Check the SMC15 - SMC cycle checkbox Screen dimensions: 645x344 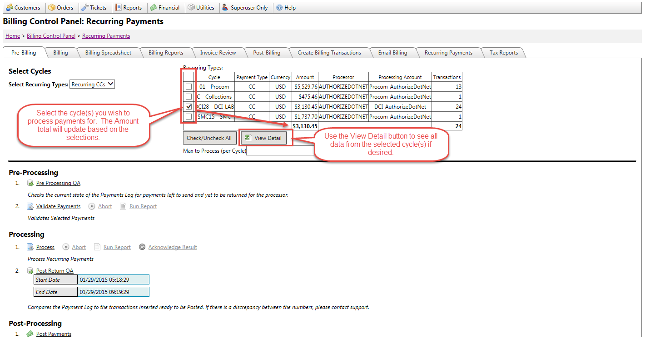[189, 117]
